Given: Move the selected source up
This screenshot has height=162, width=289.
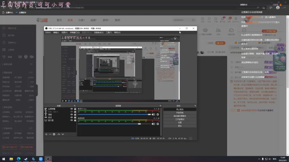Looking at the screenshot, I should click(x=59, y=134).
